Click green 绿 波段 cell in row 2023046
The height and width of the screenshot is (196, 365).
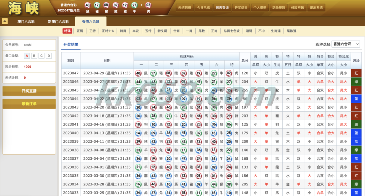[x=356, y=82]
